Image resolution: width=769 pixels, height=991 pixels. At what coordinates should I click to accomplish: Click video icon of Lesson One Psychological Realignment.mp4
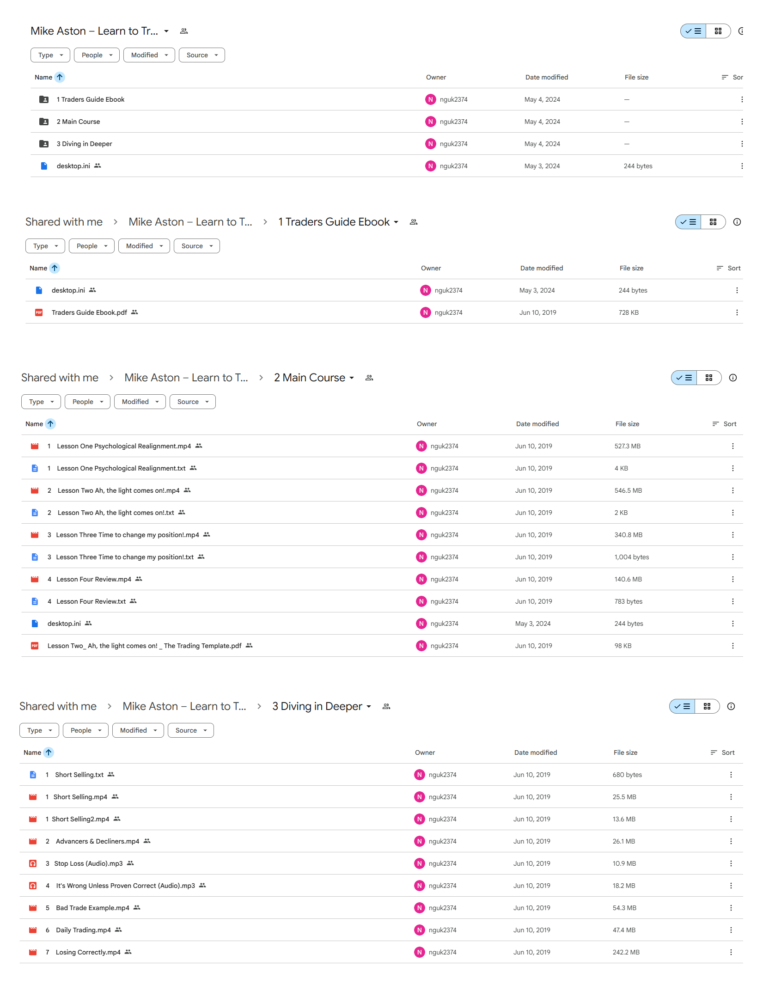tap(35, 446)
